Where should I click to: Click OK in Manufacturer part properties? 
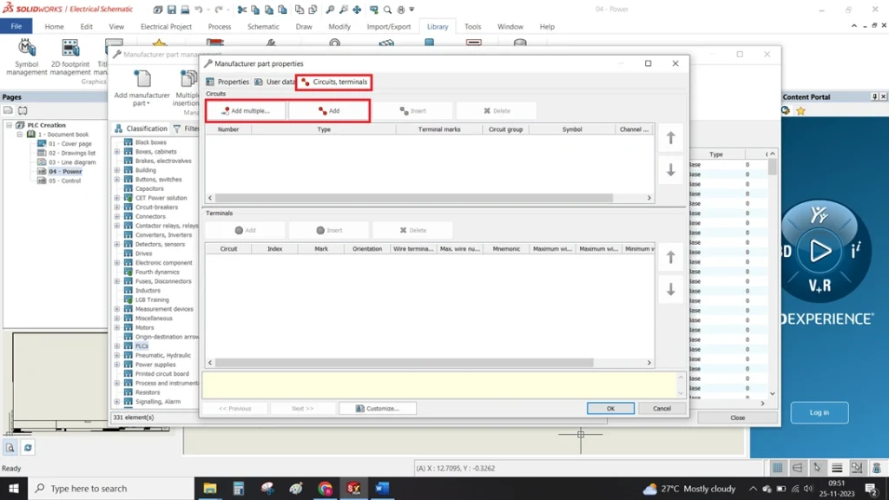coord(610,408)
